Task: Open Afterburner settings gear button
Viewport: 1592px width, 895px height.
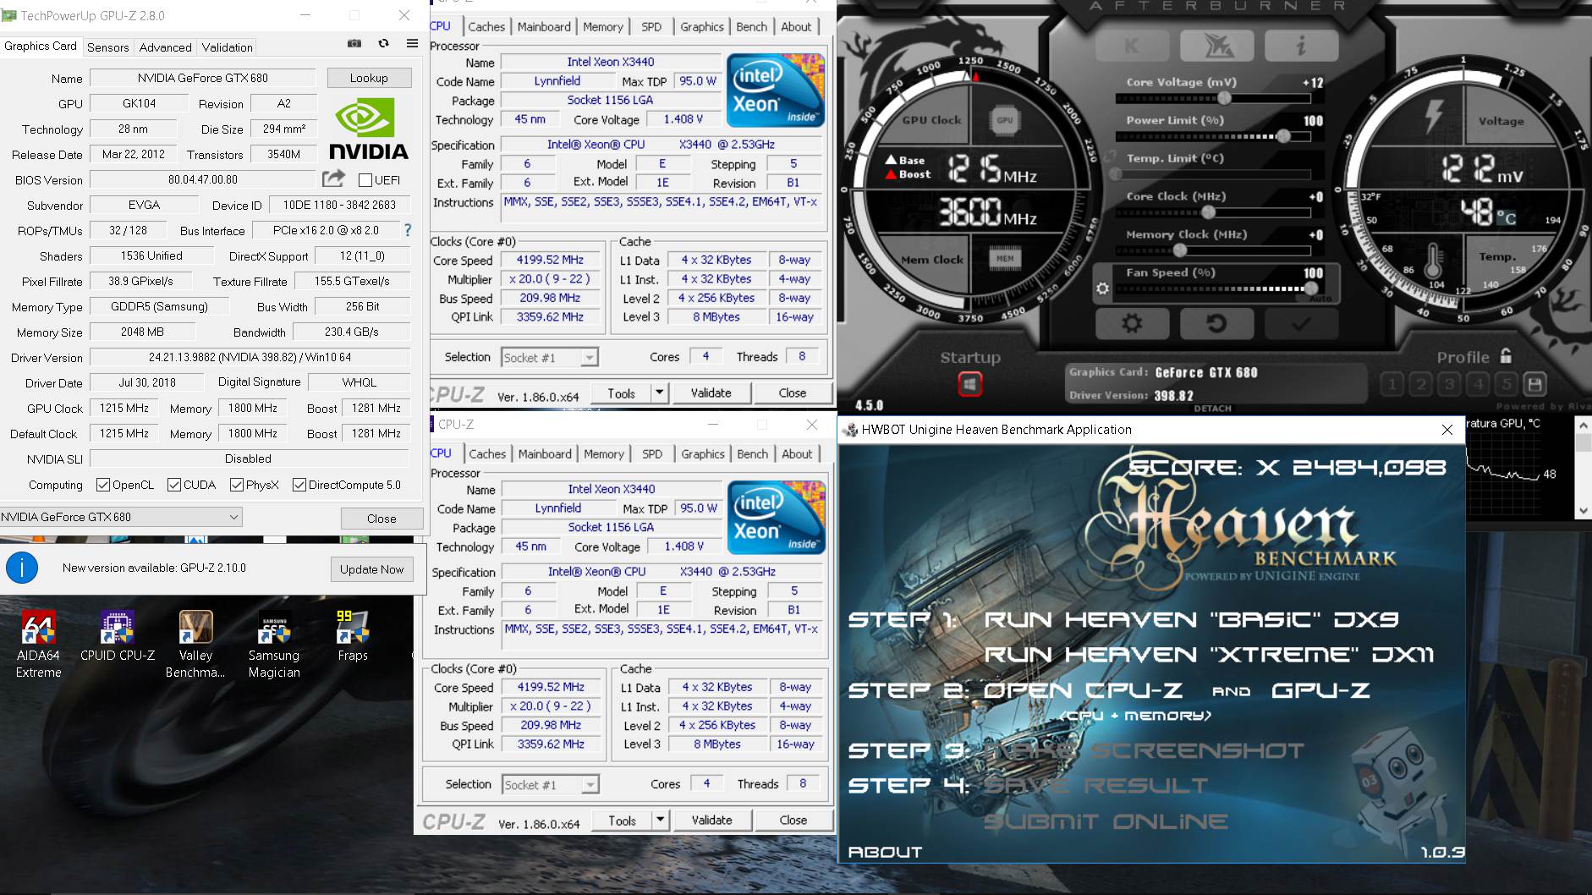Action: pos(1132,323)
